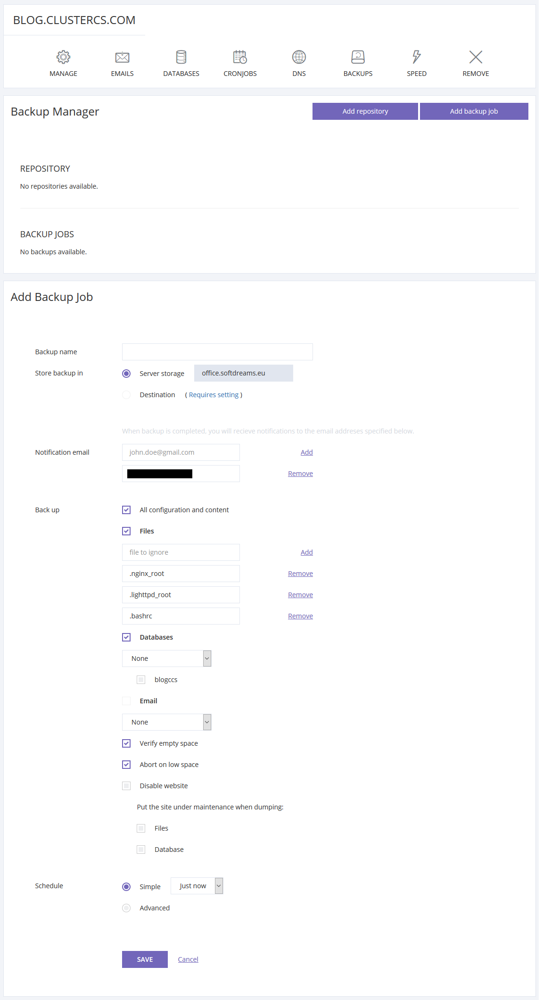Select the Advanced schedule radio button

[x=126, y=908]
